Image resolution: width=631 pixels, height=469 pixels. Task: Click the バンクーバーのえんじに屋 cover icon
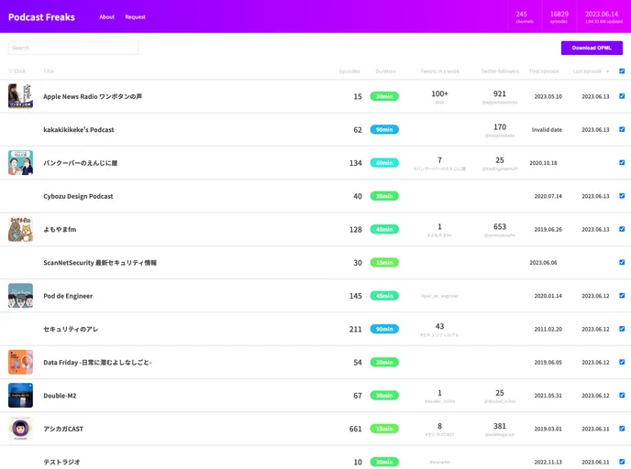click(x=20, y=163)
